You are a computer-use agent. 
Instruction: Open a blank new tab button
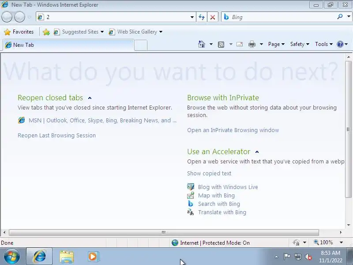coord(141,45)
